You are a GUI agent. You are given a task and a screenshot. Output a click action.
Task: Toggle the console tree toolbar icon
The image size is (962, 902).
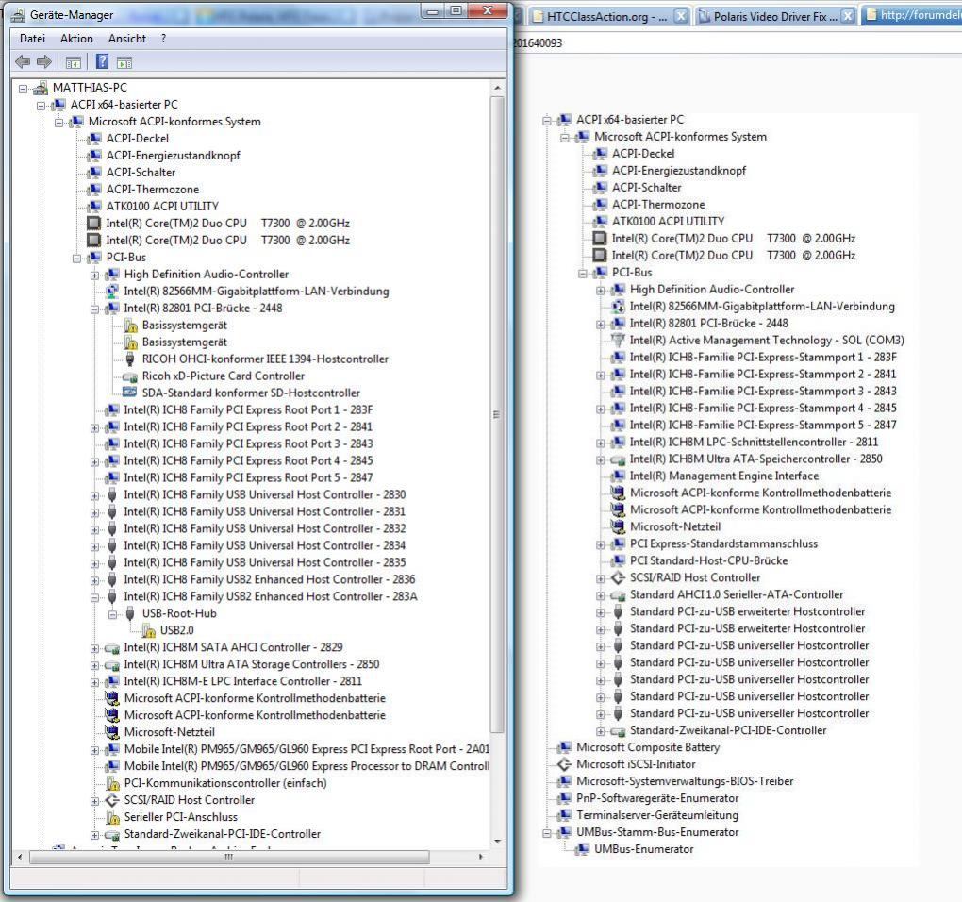point(73,62)
